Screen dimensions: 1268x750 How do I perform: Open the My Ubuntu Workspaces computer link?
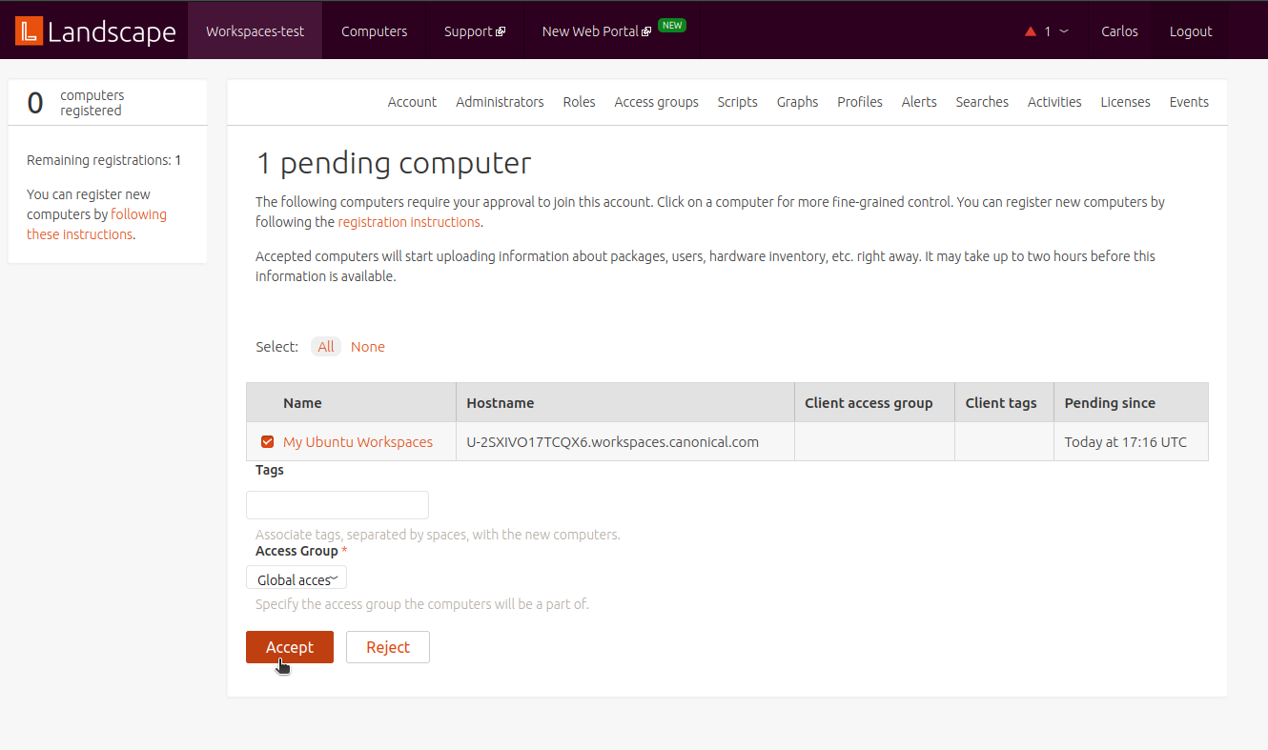coord(358,442)
